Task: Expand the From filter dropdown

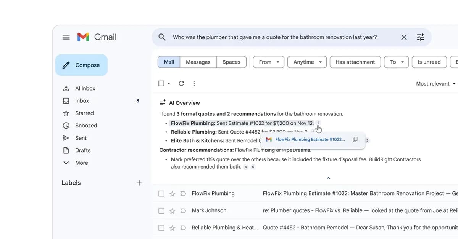Action: (x=268, y=62)
